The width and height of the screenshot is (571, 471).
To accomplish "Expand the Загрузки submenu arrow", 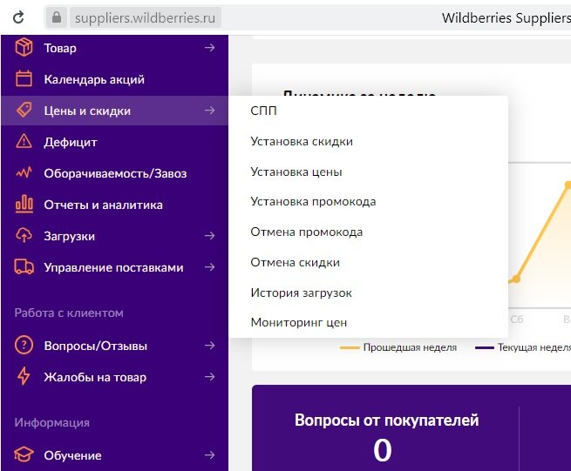I will click(x=209, y=236).
